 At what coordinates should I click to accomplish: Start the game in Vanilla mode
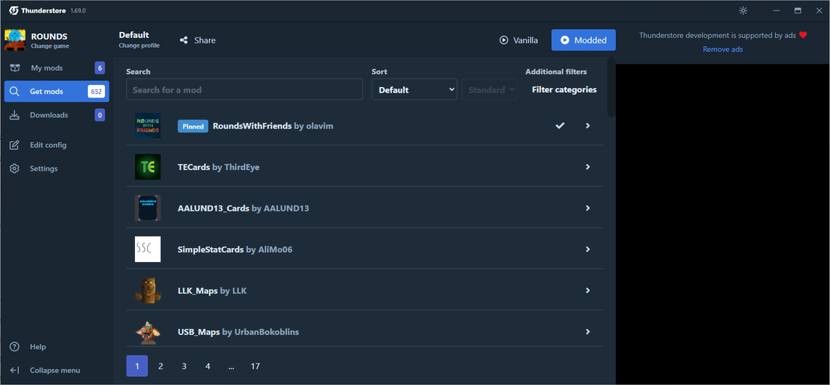point(519,40)
